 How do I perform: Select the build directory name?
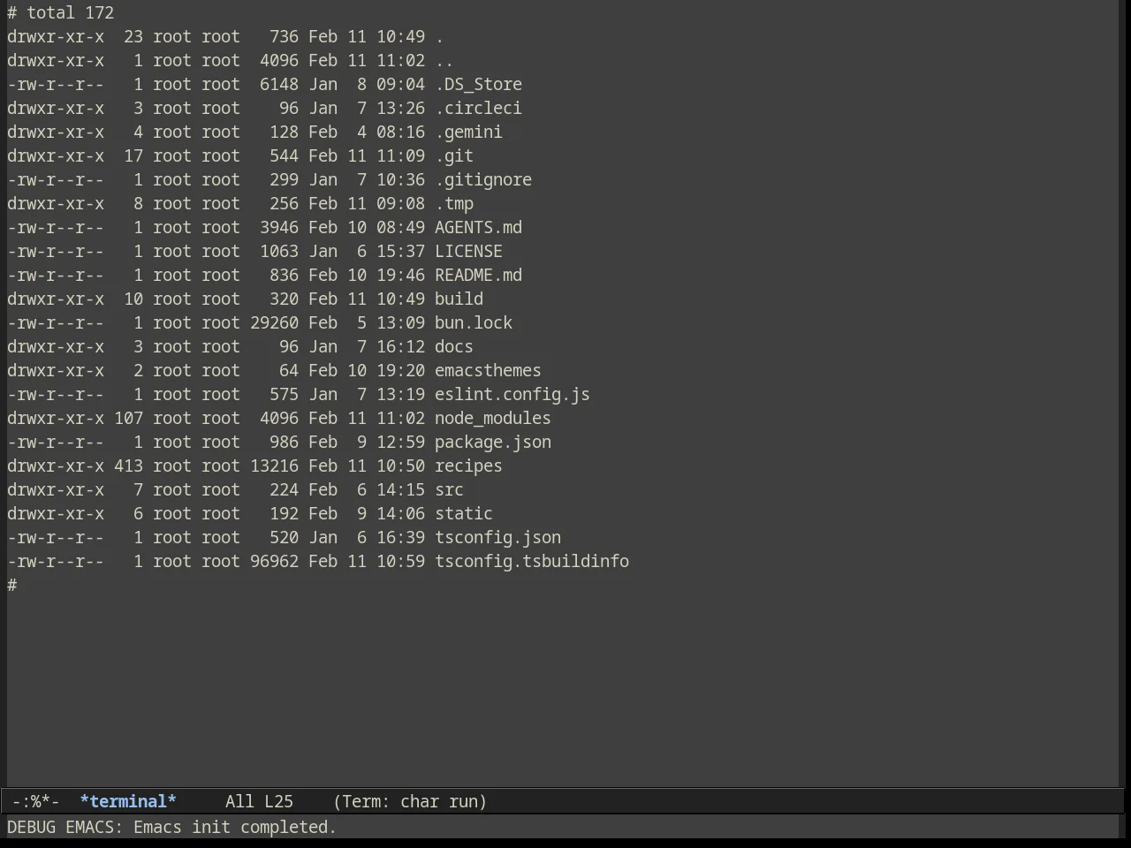[459, 299]
